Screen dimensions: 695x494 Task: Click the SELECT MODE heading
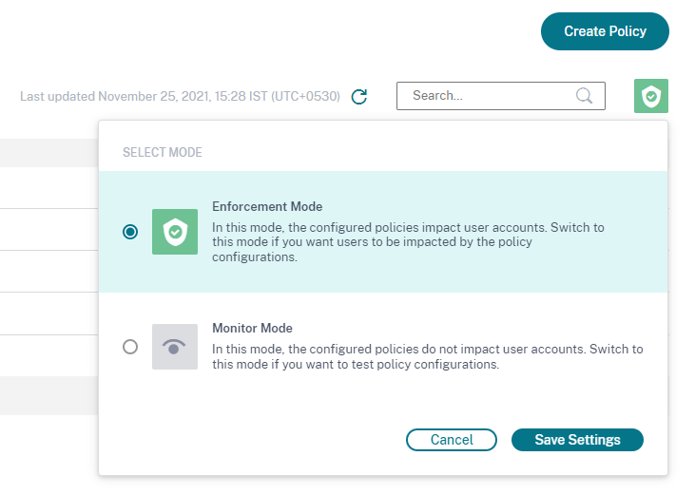point(162,152)
